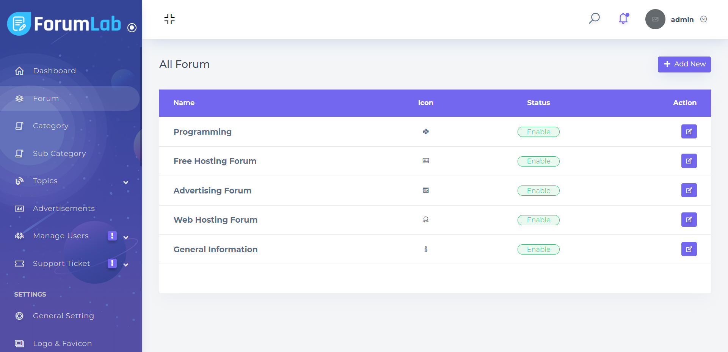Click the search magnifier icon
The image size is (728, 352).
point(594,18)
